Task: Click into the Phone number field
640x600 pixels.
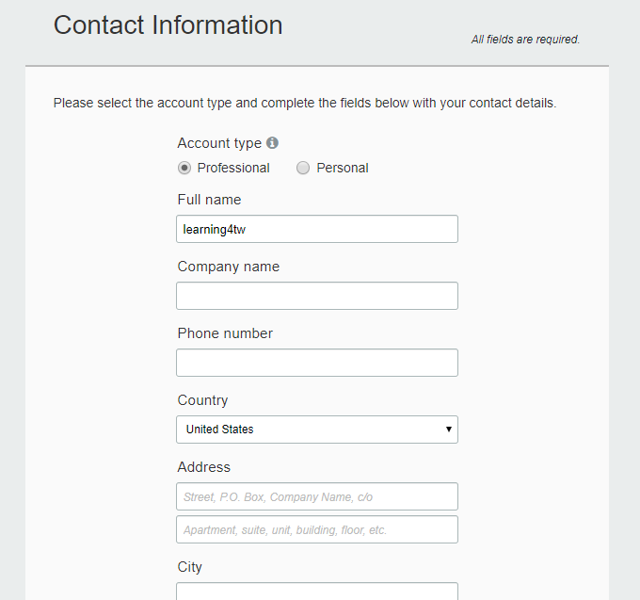Action: click(x=317, y=363)
